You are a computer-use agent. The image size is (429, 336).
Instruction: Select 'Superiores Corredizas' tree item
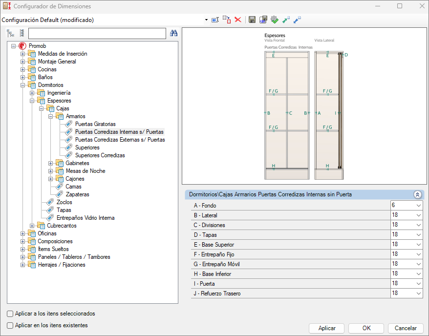pyautogui.click(x=100, y=155)
